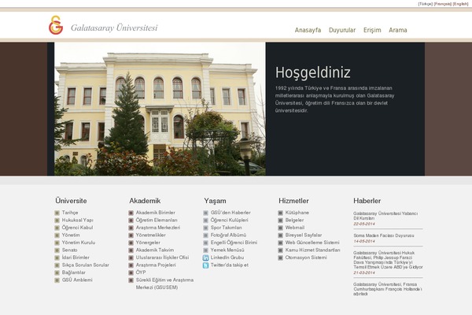Open Uluslararası İlişkiler Ofisi link
The height and width of the screenshot is (315, 472).
point(162,258)
